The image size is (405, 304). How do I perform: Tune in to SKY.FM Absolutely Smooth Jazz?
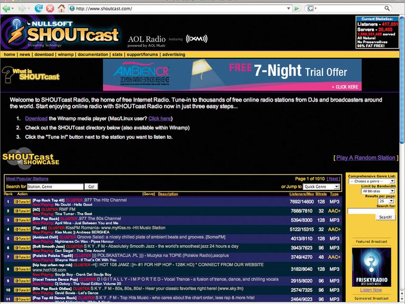(22, 248)
